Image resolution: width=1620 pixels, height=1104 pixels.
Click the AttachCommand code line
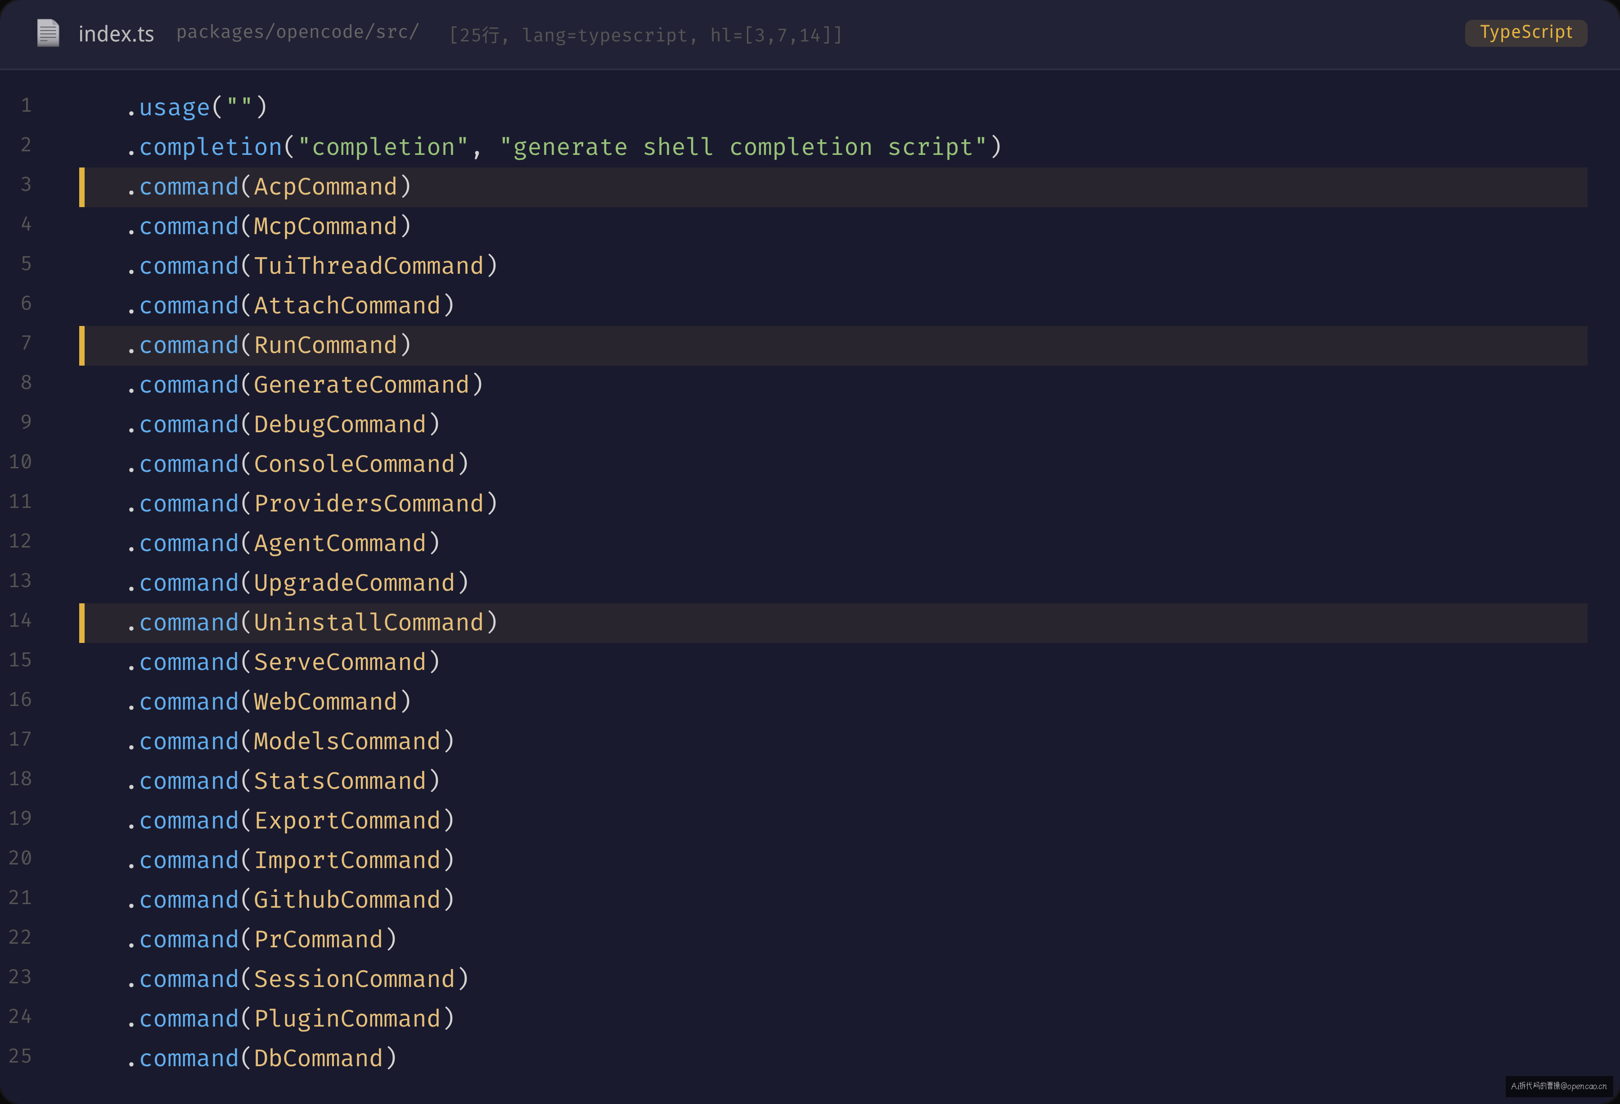pyautogui.click(x=291, y=306)
